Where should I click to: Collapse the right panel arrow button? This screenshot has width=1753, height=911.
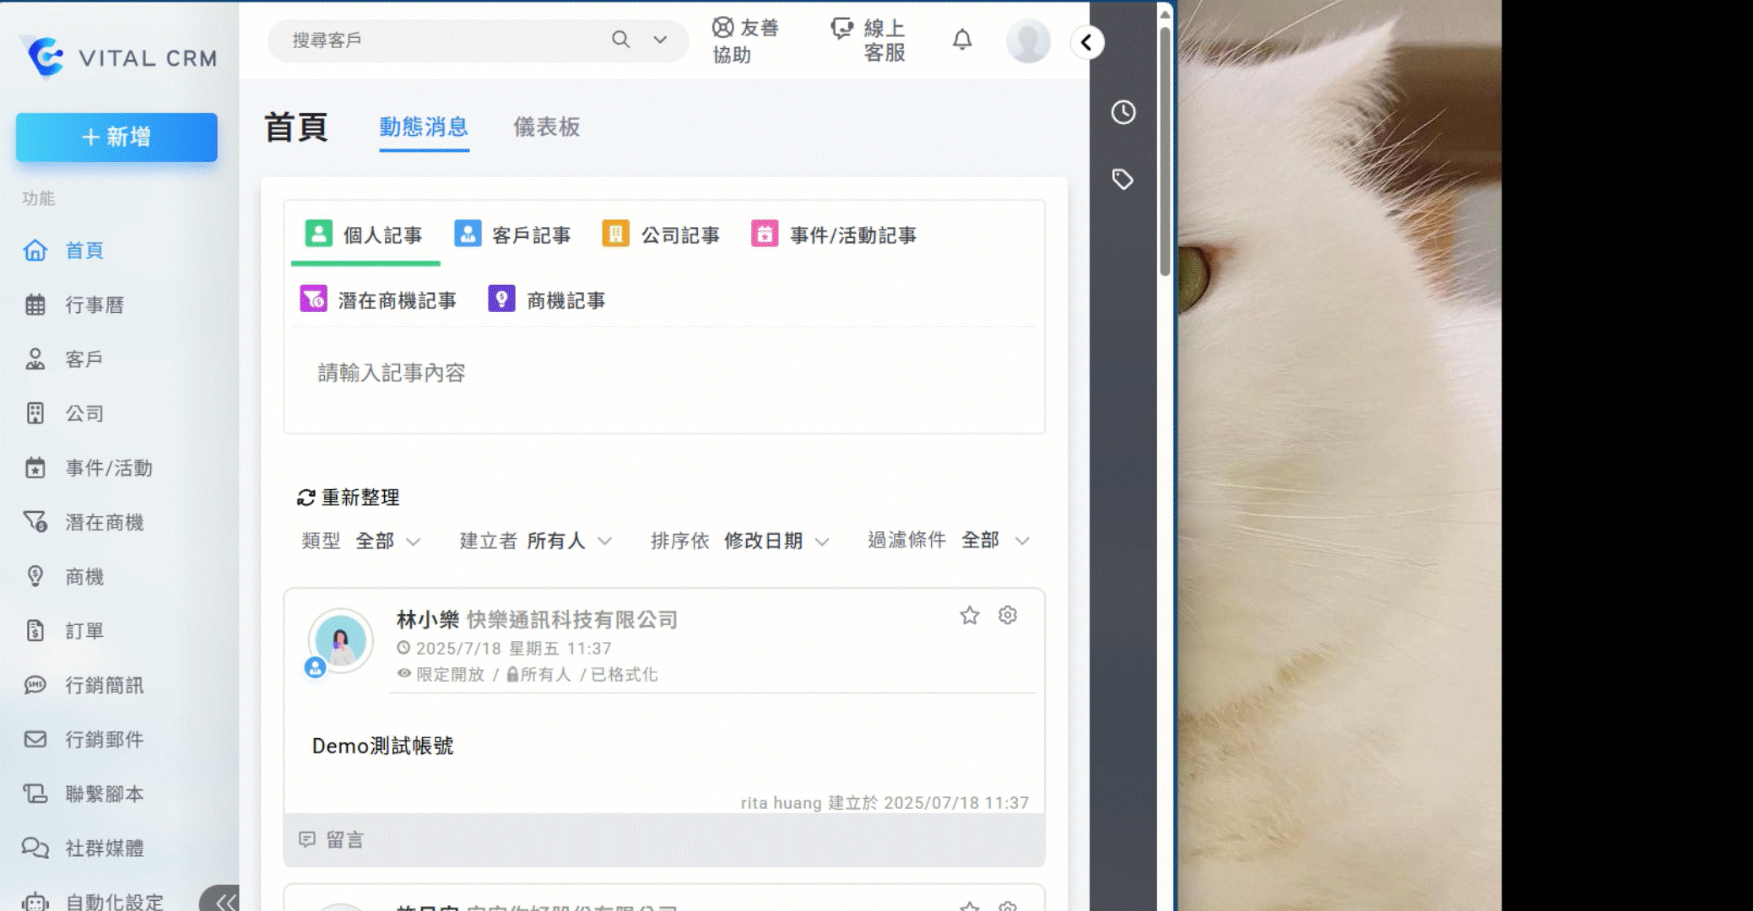(x=1087, y=42)
